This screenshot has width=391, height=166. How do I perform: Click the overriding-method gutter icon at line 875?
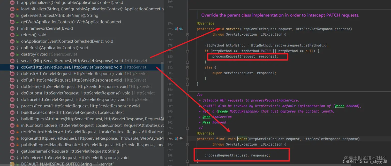[176, 29]
